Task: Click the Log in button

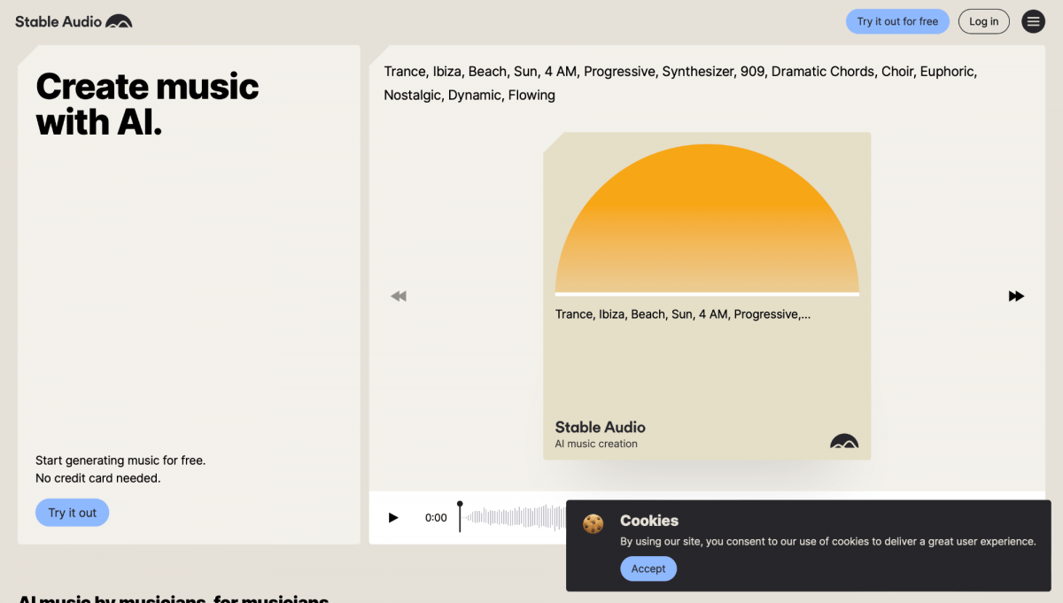Action: [983, 20]
